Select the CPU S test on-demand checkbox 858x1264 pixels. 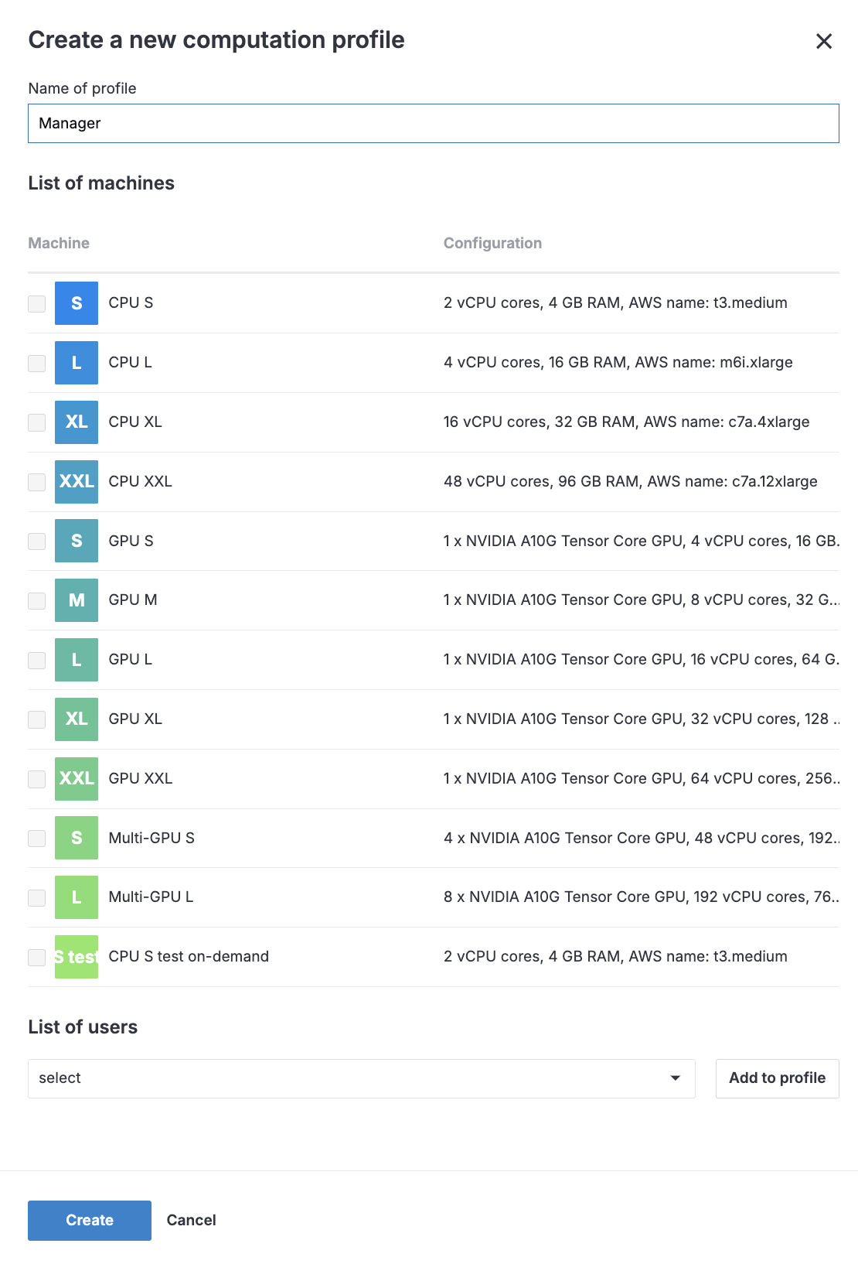click(37, 958)
